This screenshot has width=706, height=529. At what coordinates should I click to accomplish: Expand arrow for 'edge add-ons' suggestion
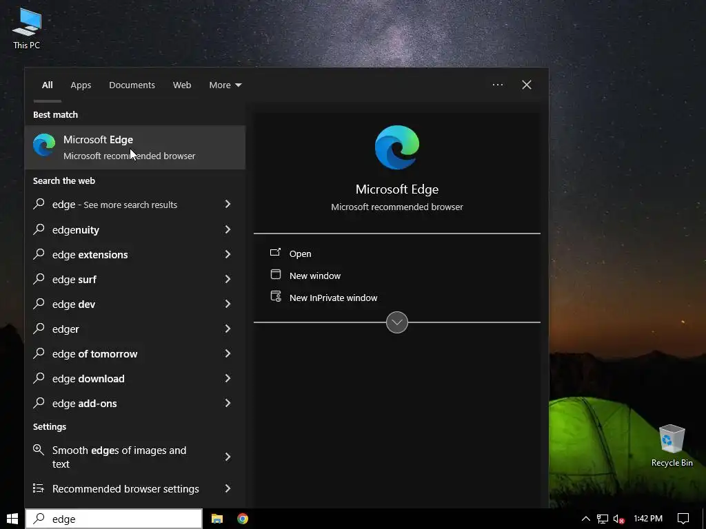(x=228, y=403)
